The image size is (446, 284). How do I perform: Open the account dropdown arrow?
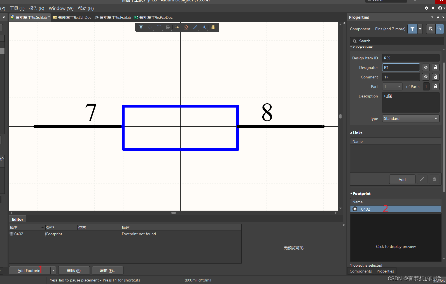point(444,8)
